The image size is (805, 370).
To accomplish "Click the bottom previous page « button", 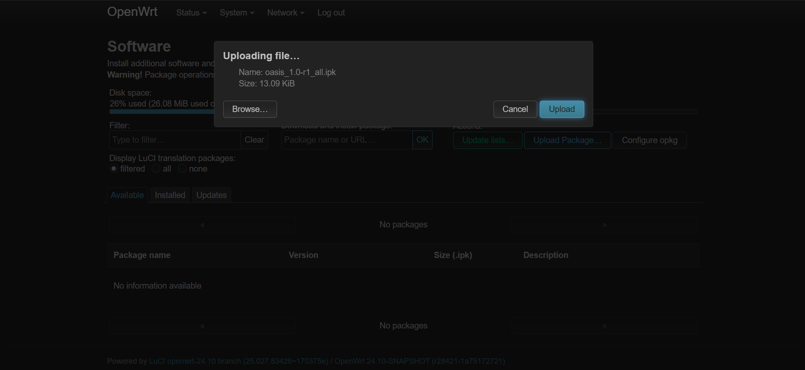I will [202, 326].
